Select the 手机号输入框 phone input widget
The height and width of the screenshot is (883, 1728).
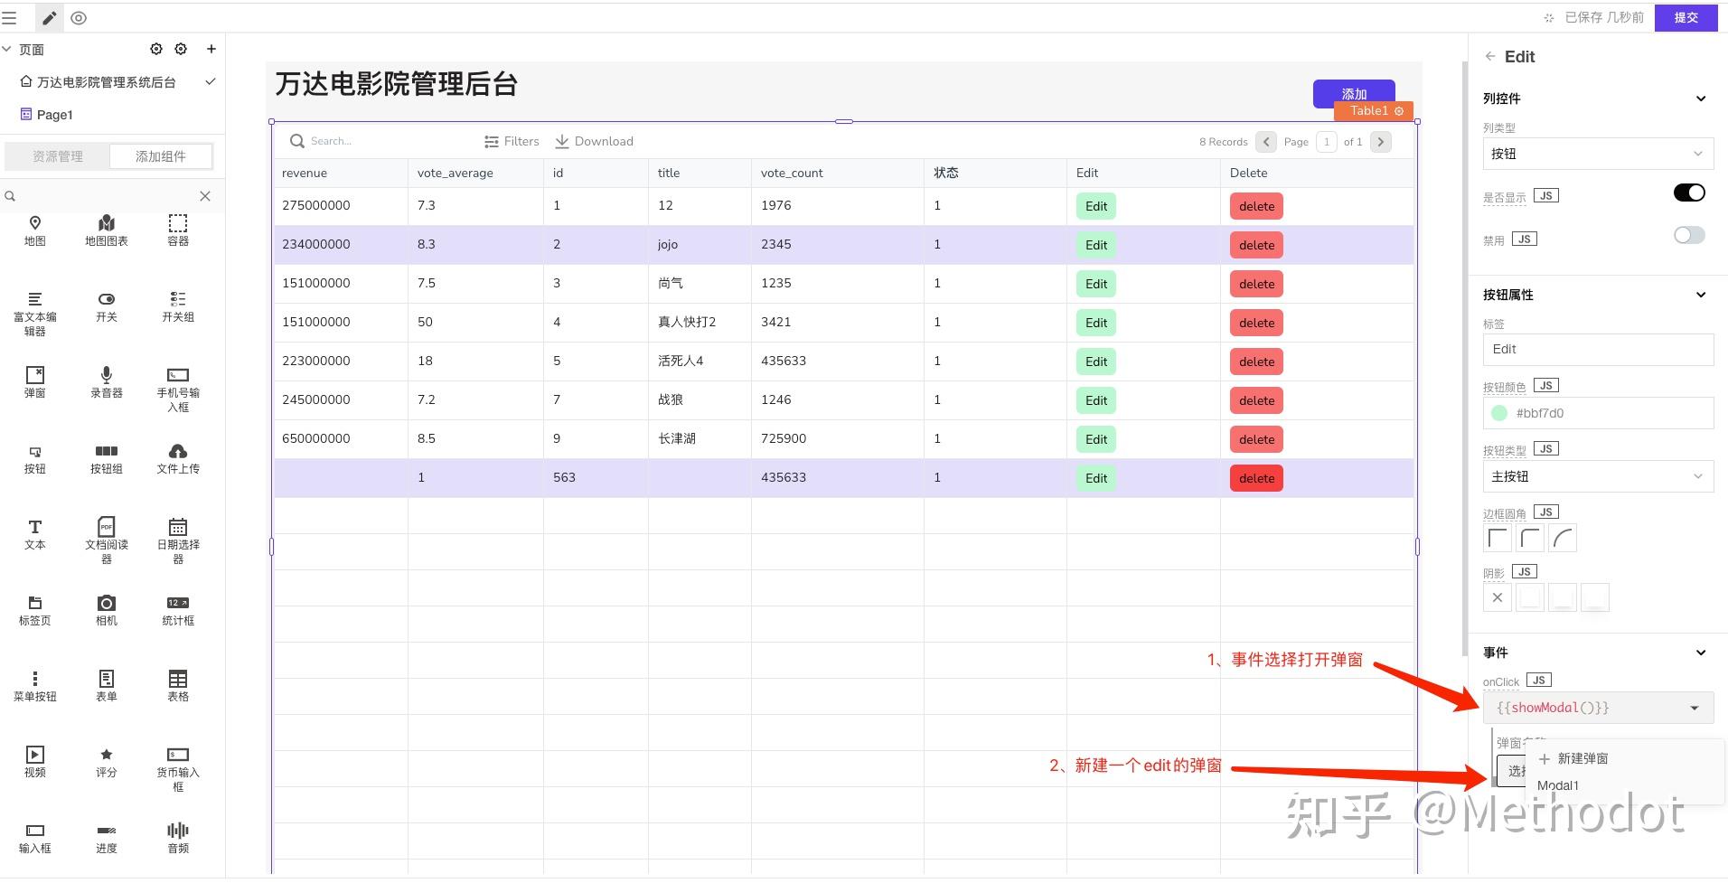178,390
